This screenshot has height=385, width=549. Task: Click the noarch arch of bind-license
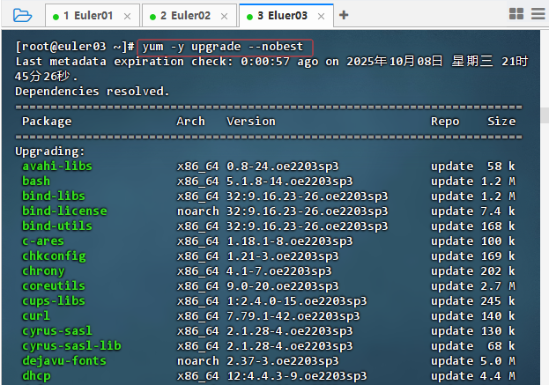point(197,211)
